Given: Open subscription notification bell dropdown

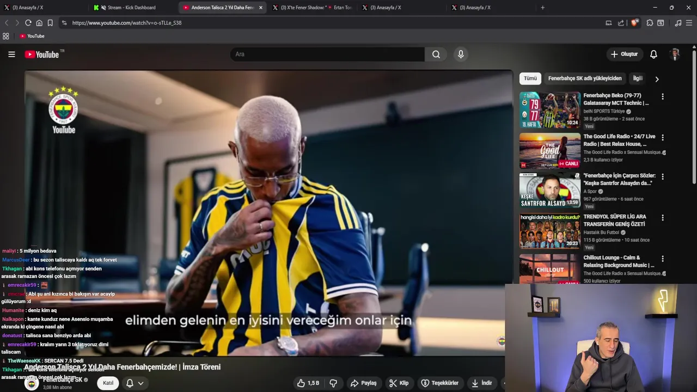Looking at the screenshot, I should pos(135,383).
